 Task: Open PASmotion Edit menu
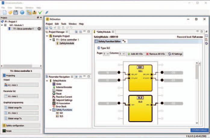click(x=57, y=24)
